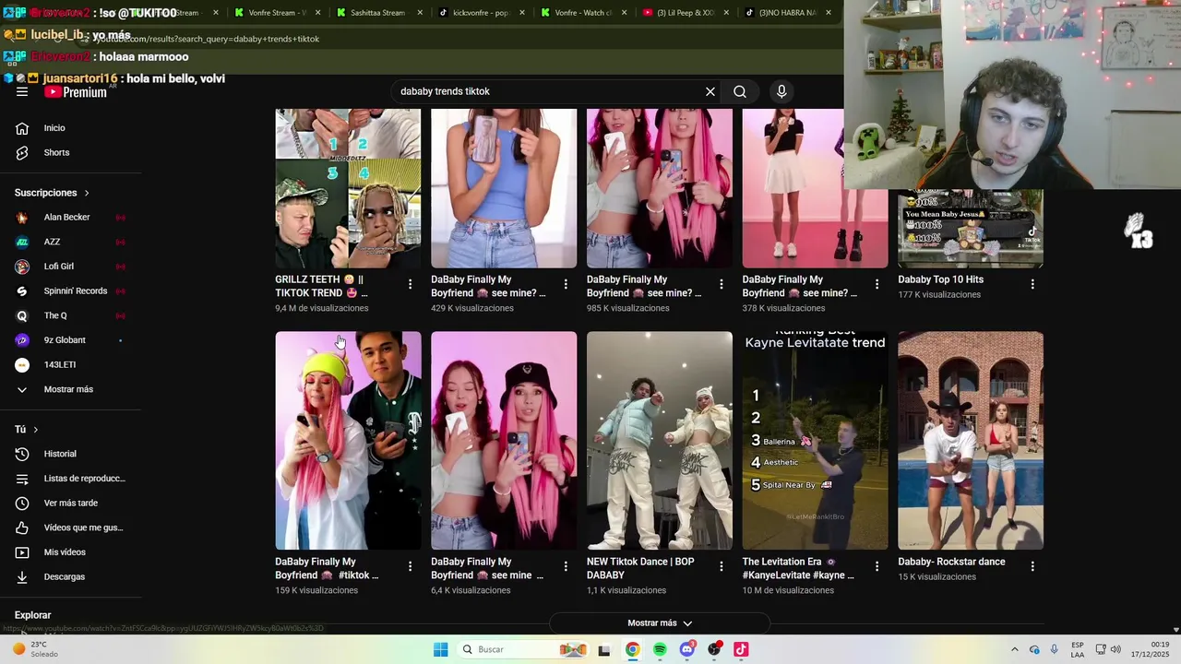Play the GRILLZ TEETH numbered faces thumbnail
This screenshot has width=1181, height=664.
348,188
